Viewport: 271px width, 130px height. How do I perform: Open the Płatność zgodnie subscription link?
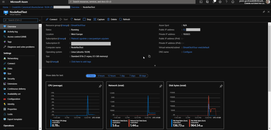90,38
